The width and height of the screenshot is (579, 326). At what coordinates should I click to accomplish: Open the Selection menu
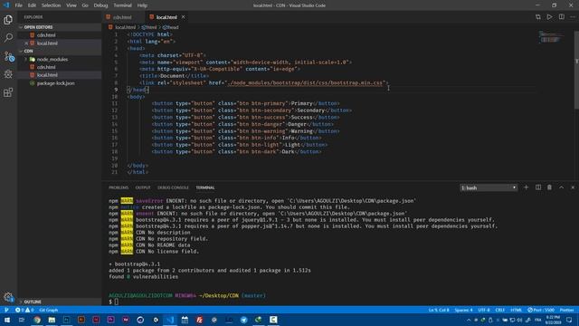[51, 5]
